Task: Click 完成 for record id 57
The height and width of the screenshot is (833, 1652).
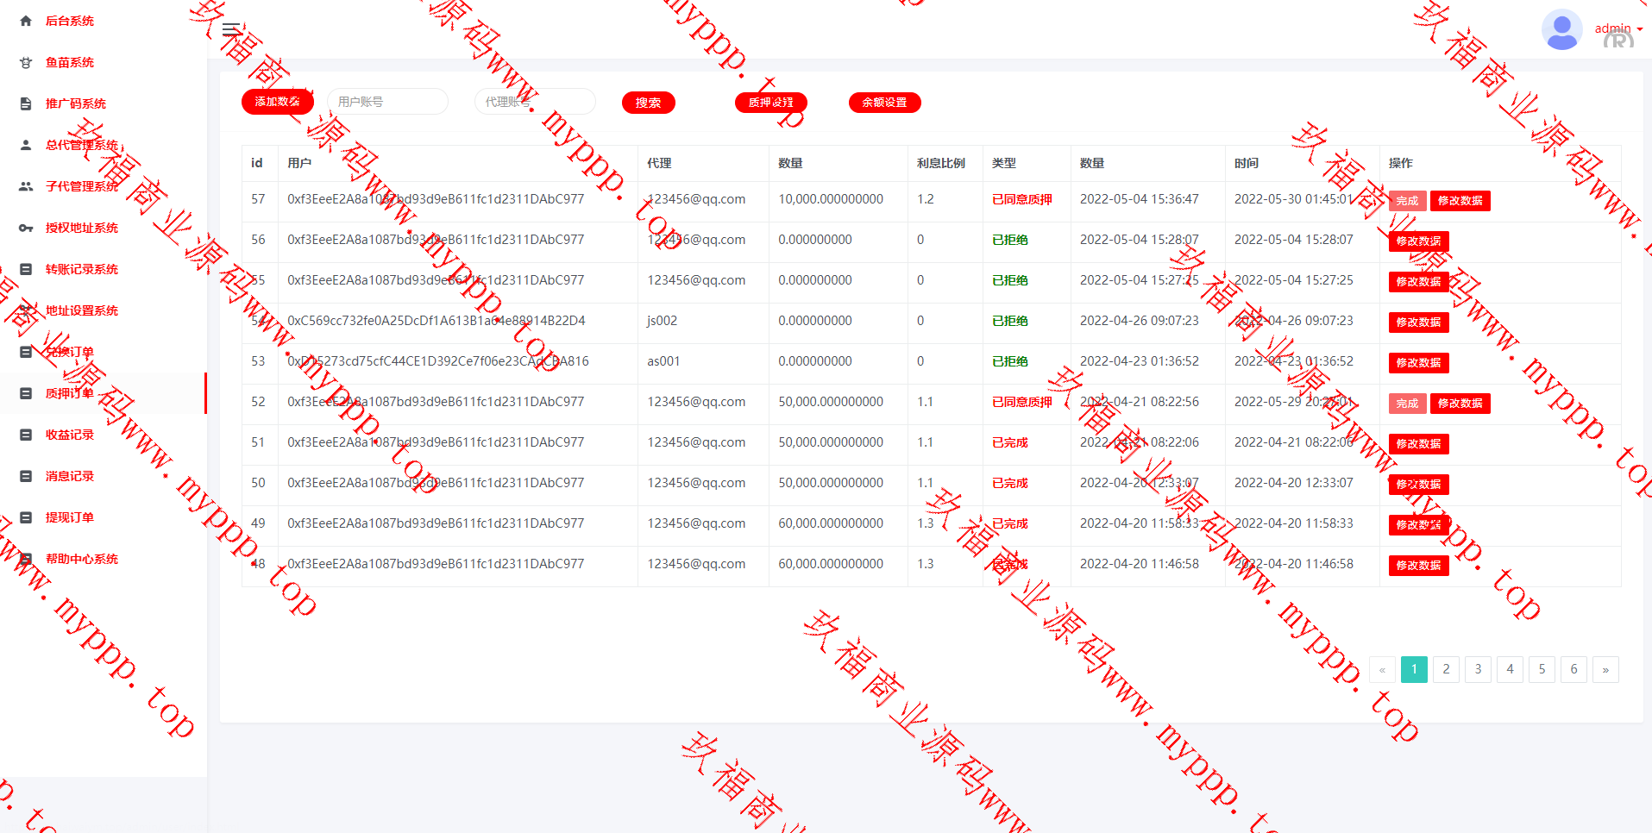Action: point(1407,201)
